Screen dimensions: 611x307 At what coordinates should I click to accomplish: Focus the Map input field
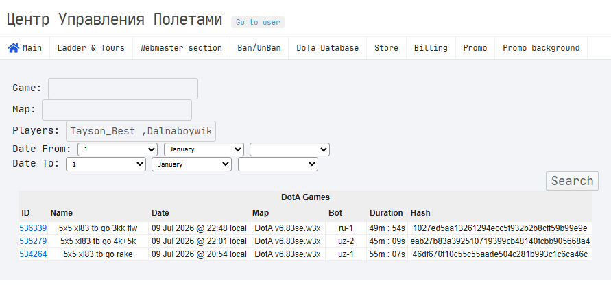[117, 110]
